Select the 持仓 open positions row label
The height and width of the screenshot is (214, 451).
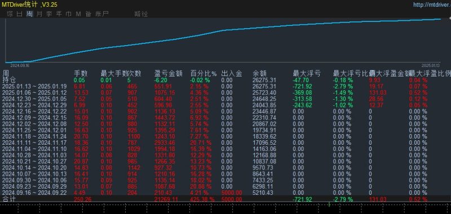pos(9,79)
